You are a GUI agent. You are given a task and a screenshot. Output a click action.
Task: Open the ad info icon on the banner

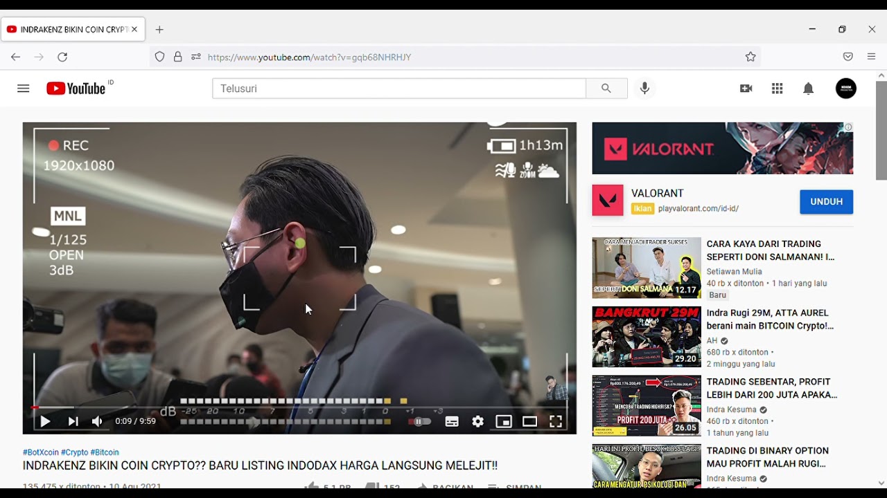848,127
